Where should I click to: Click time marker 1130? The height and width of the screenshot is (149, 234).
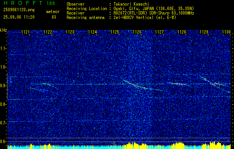pyautogui.click(x=227, y=32)
